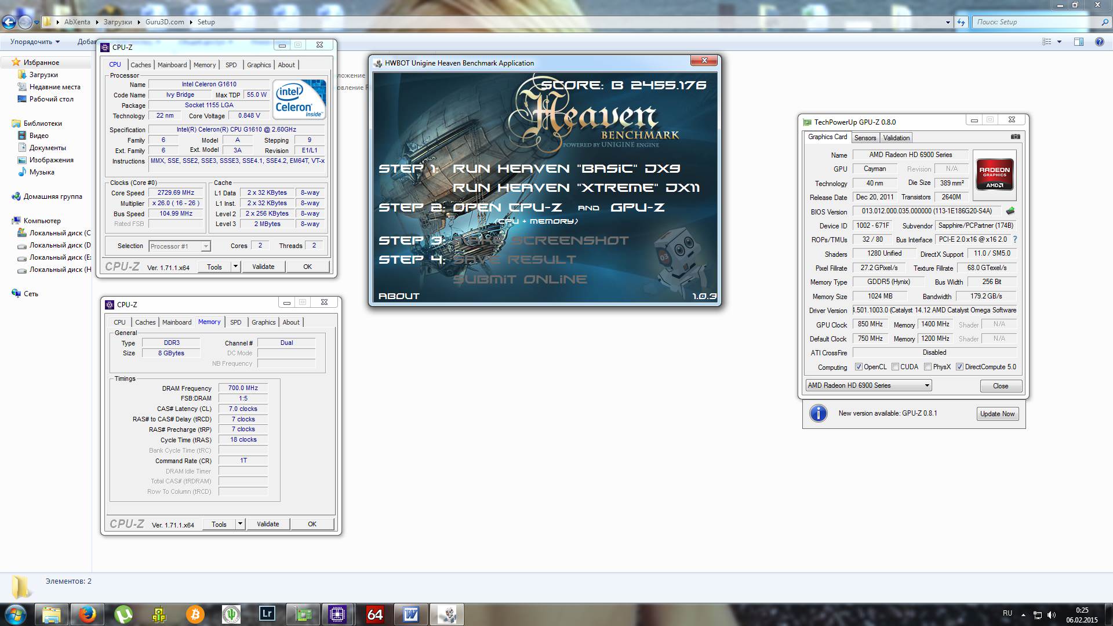This screenshot has height=626, width=1113.
Task: Open the GPU selection dropdown in GPU-Z
Action: pos(868,385)
